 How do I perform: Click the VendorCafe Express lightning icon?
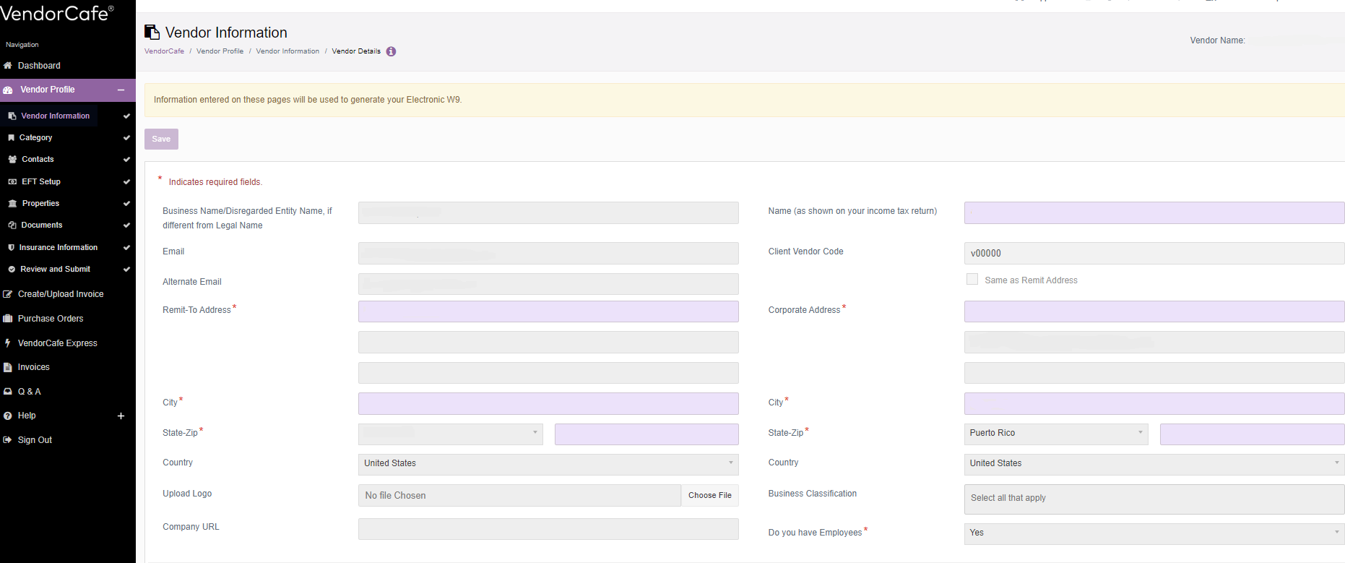click(8, 343)
